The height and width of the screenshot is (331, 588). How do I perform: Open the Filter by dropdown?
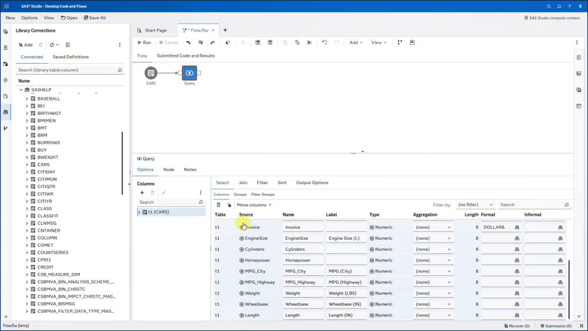[x=475, y=205]
